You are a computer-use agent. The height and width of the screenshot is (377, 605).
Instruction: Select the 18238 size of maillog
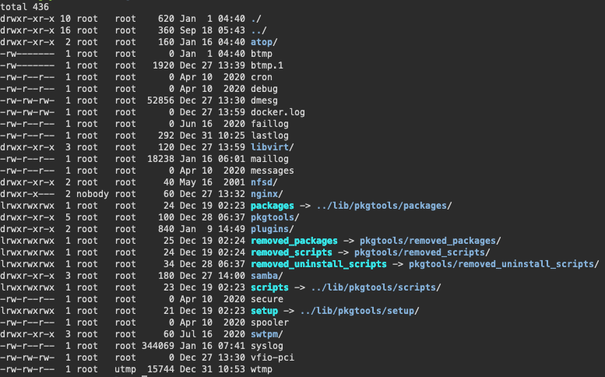(x=160, y=159)
